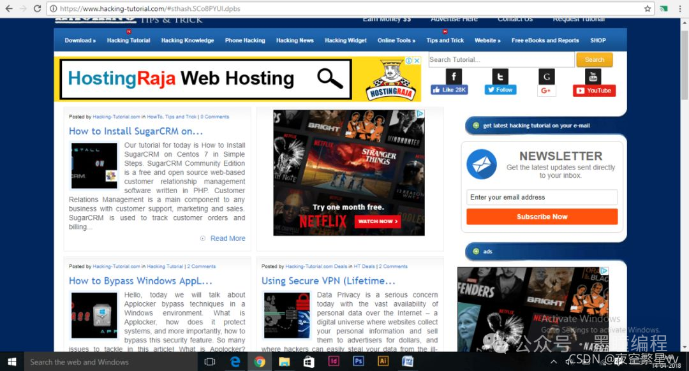
Task: Launch Photoshop from the taskbar
Action: coord(358,361)
